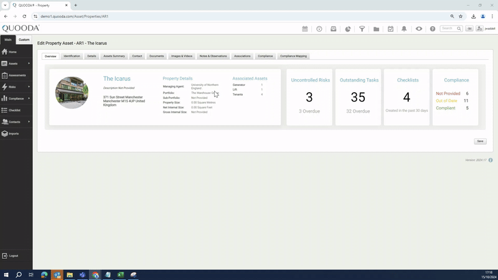The height and width of the screenshot is (280, 498).
Task: Reload the page with browser refresh button
Action: pos(24,16)
